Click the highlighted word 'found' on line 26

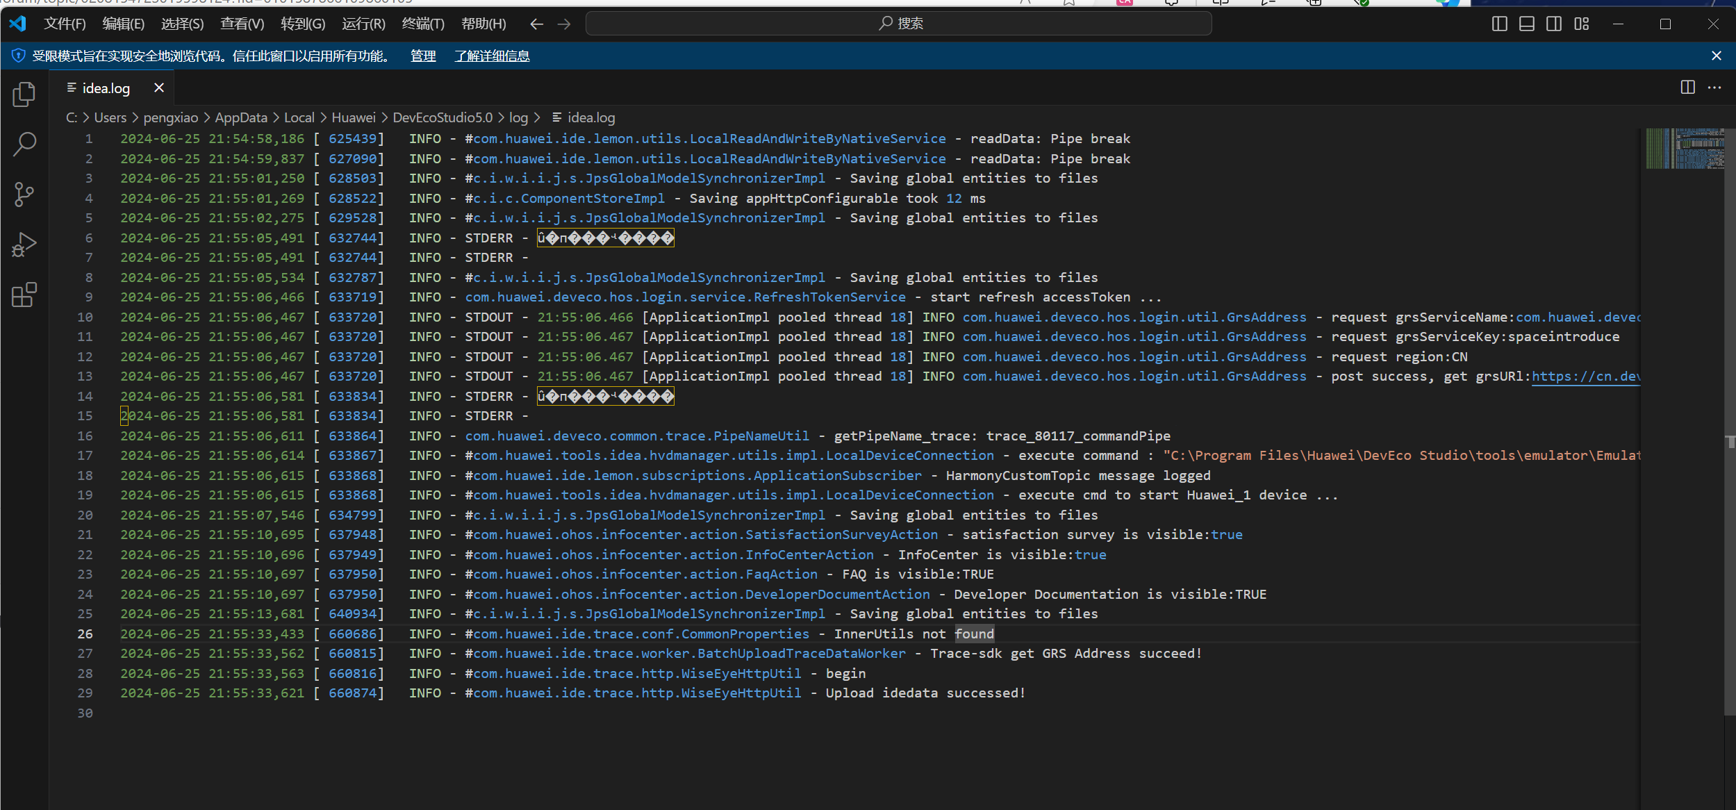974,634
